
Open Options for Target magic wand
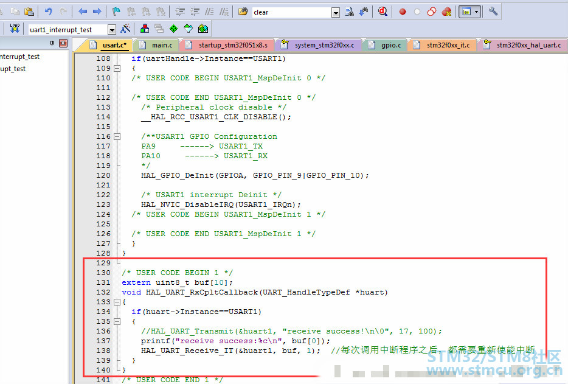[126, 29]
